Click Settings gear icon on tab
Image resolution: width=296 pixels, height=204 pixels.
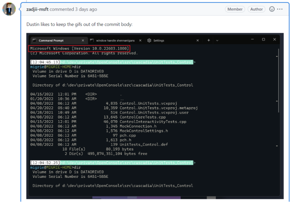click(149, 40)
